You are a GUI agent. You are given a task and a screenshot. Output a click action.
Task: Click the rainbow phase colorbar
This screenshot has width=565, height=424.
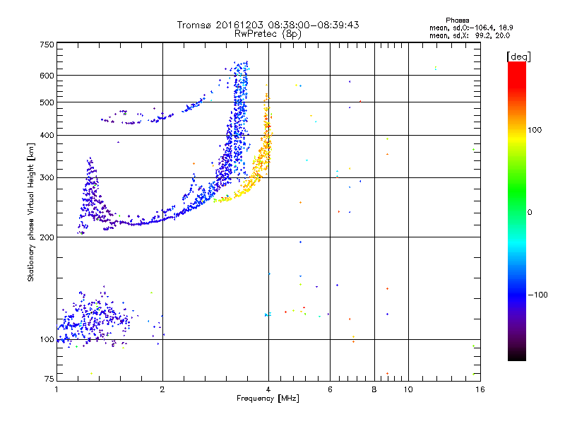[517, 211]
